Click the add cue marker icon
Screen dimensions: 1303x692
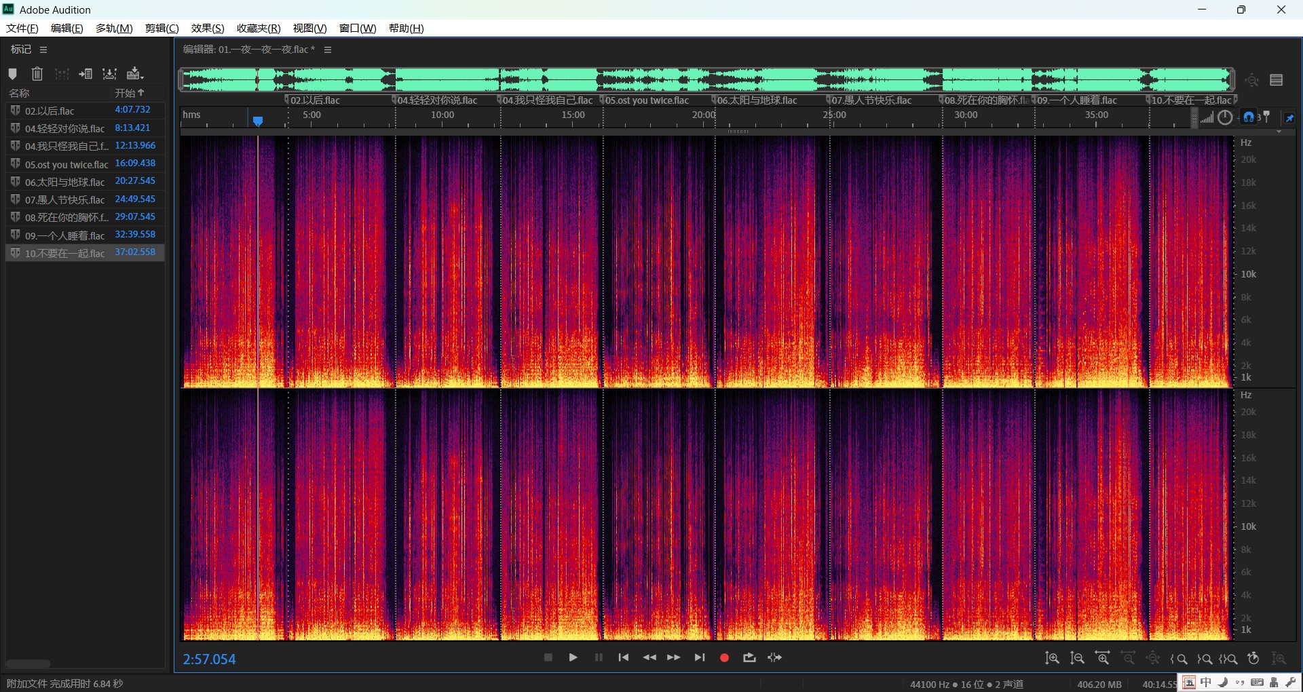12,74
